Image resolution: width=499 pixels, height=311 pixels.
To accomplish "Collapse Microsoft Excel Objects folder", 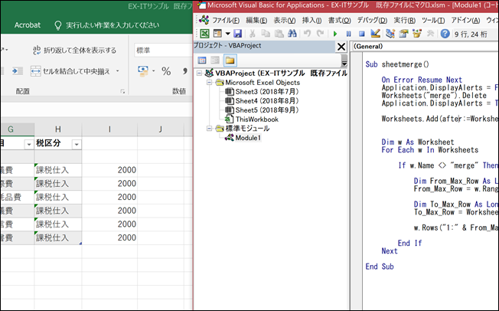I will pyautogui.click(x=209, y=83).
